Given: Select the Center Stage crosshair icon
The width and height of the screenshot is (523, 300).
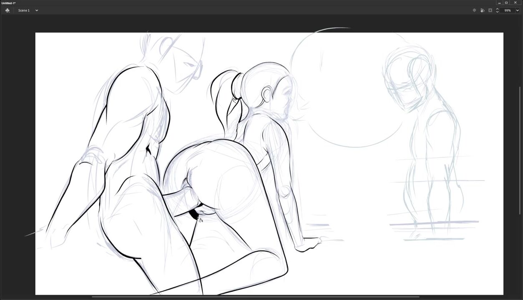Looking at the screenshot, I should 474,10.
